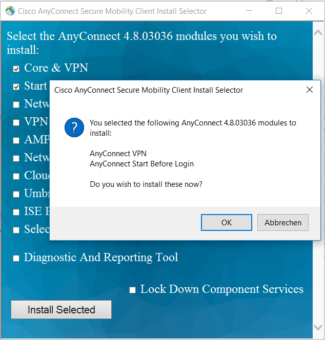Click Abbrechen to cancel the install prompt
Screen dimensions: 325x340
click(282, 223)
